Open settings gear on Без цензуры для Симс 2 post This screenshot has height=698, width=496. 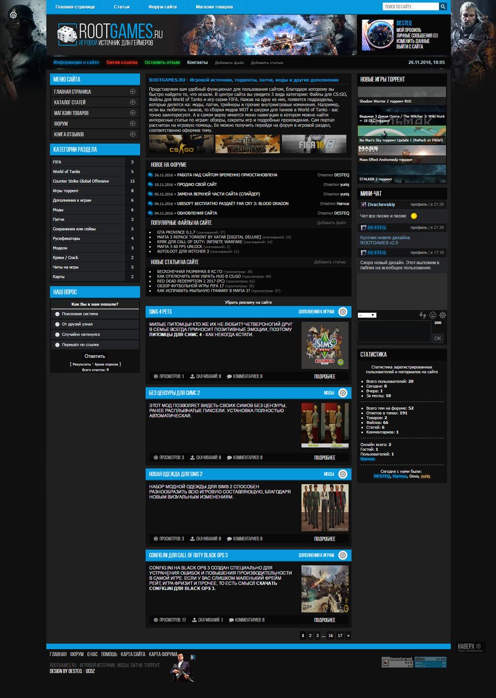click(x=343, y=393)
